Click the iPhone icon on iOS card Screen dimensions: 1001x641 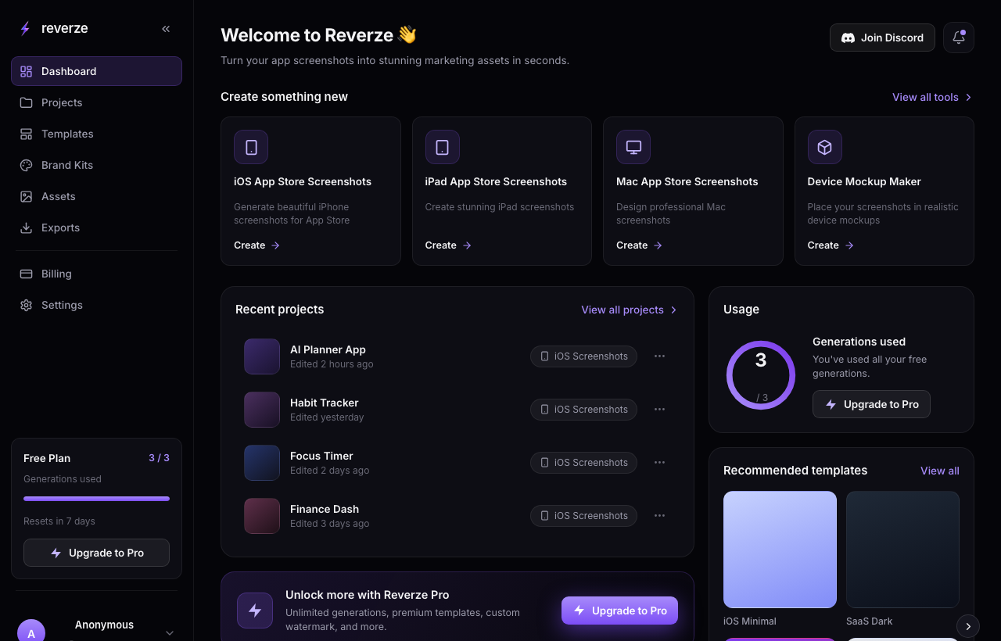point(251,147)
